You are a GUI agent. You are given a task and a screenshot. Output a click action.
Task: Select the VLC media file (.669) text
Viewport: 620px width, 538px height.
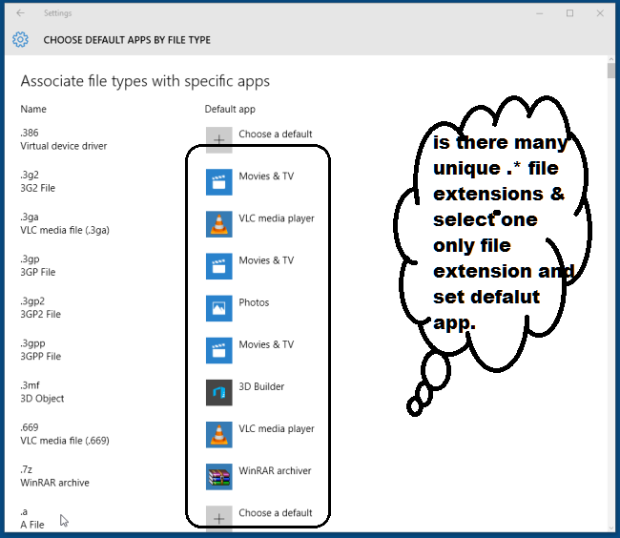65,441
